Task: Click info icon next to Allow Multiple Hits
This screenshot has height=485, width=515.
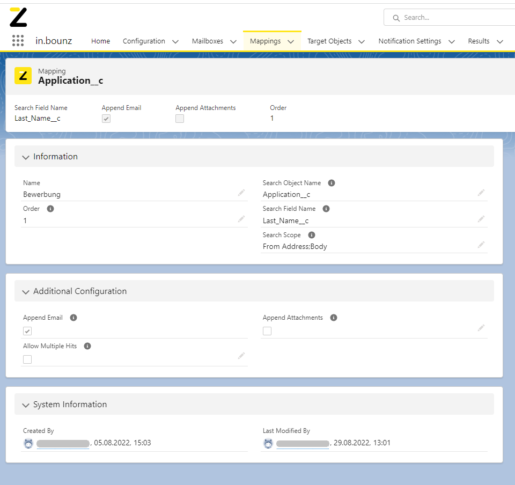Action: pos(87,346)
